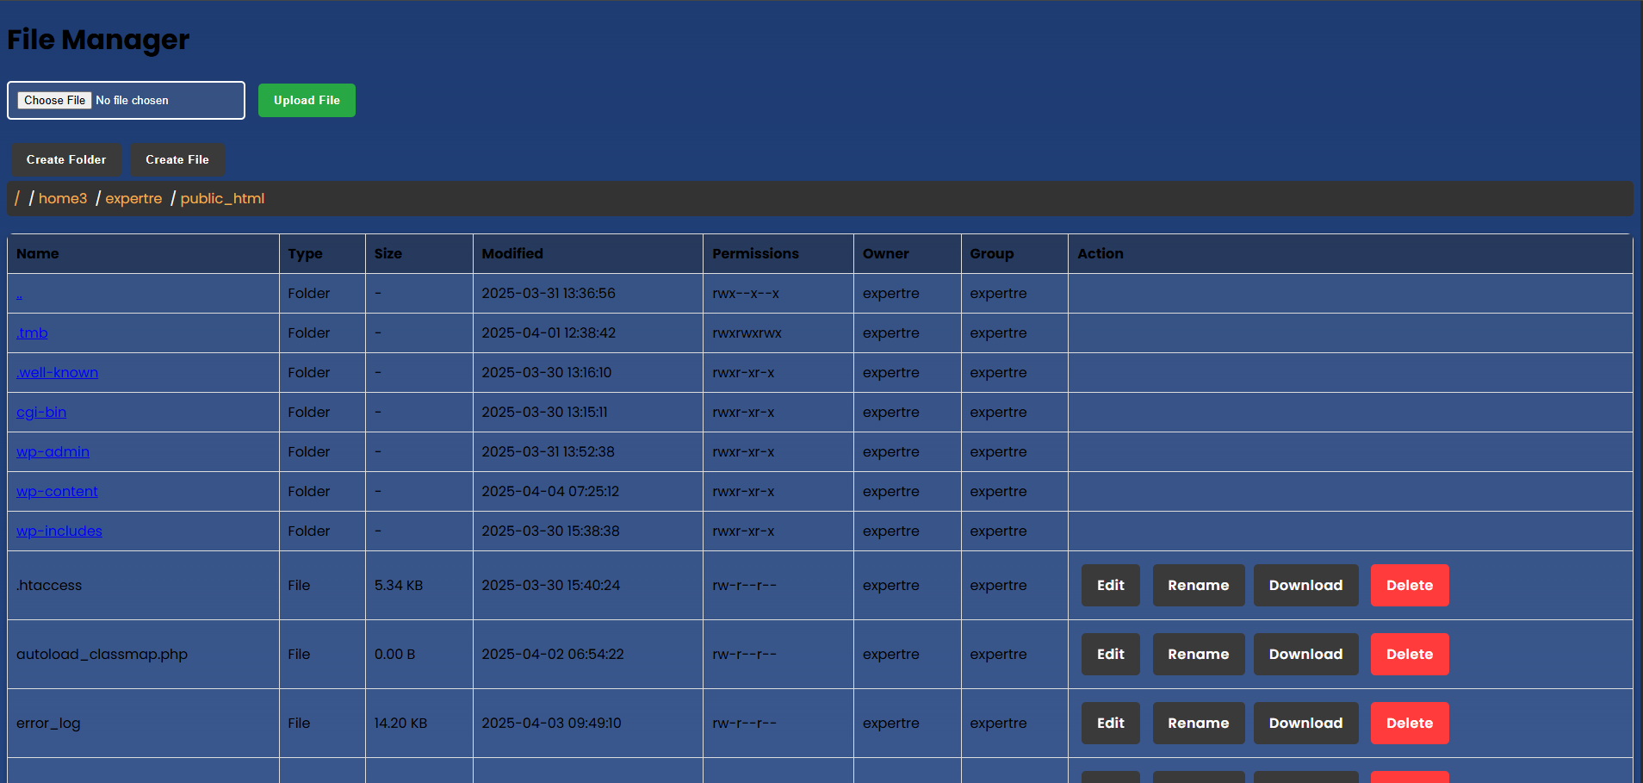Click the Choose File button
The width and height of the screenshot is (1643, 783).
coord(54,101)
